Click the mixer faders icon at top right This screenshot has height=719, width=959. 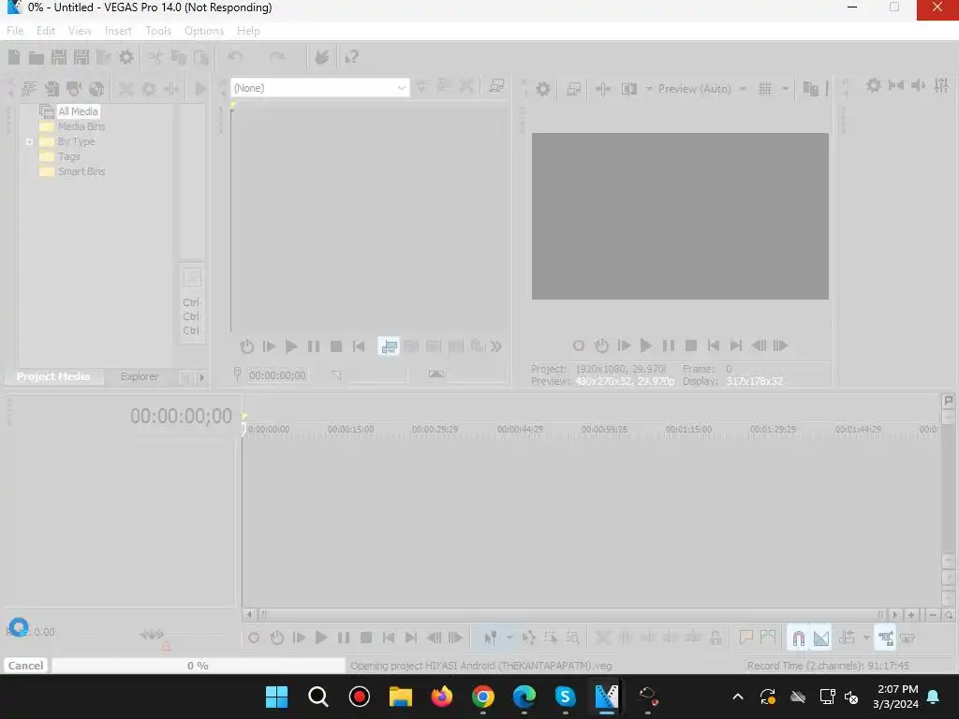pos(942,85)
